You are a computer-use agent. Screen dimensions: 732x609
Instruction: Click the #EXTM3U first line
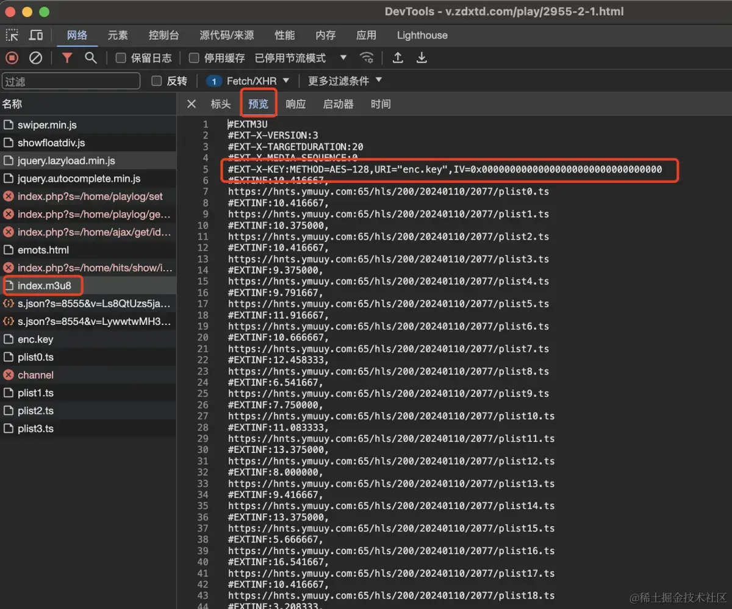coord(248,124)
